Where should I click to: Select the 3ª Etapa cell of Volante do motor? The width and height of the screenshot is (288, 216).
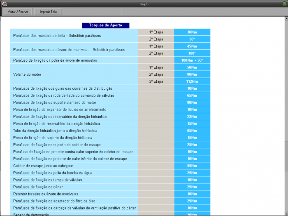coord(156,81)
